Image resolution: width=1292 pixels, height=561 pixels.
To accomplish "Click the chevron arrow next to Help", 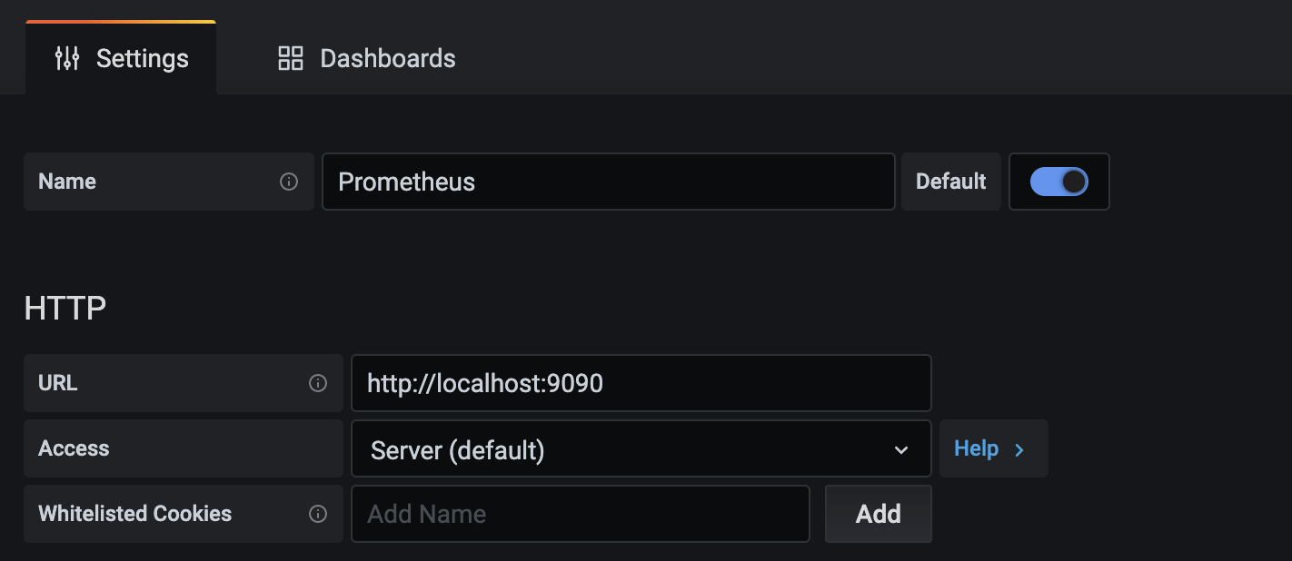I will coord(1019,449).
